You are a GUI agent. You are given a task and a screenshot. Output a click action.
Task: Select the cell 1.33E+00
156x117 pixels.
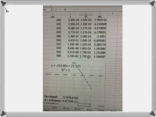point(73,44)
